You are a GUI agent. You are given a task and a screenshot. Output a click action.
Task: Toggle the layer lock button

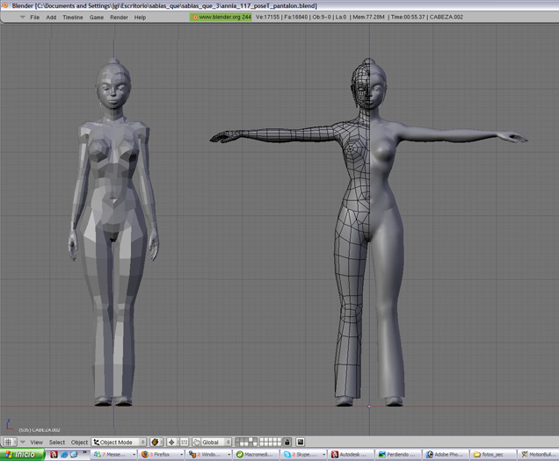[x=287, y=442]
